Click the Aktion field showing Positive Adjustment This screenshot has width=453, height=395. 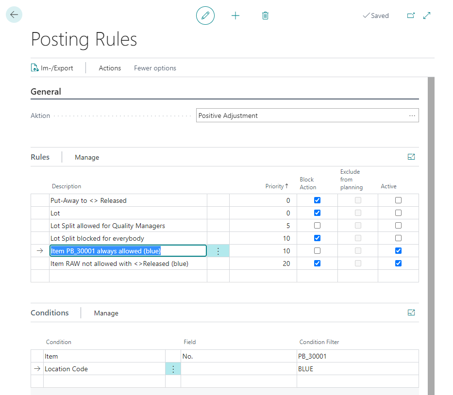coord(307,115)
